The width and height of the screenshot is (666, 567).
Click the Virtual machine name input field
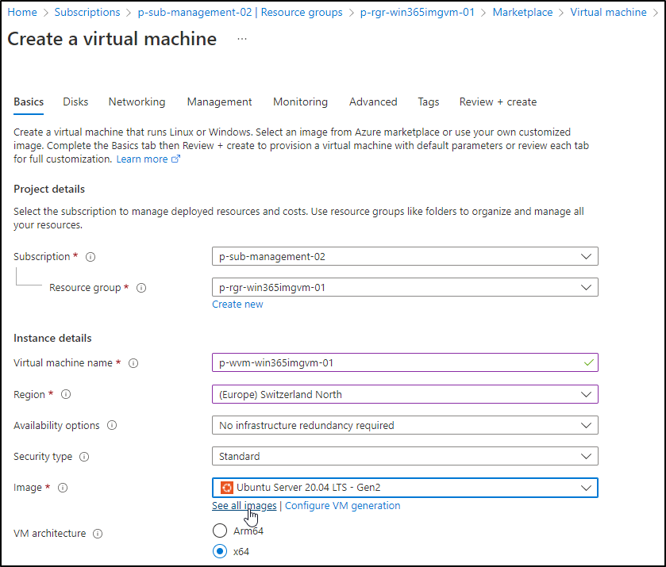[x=405, y=363]
